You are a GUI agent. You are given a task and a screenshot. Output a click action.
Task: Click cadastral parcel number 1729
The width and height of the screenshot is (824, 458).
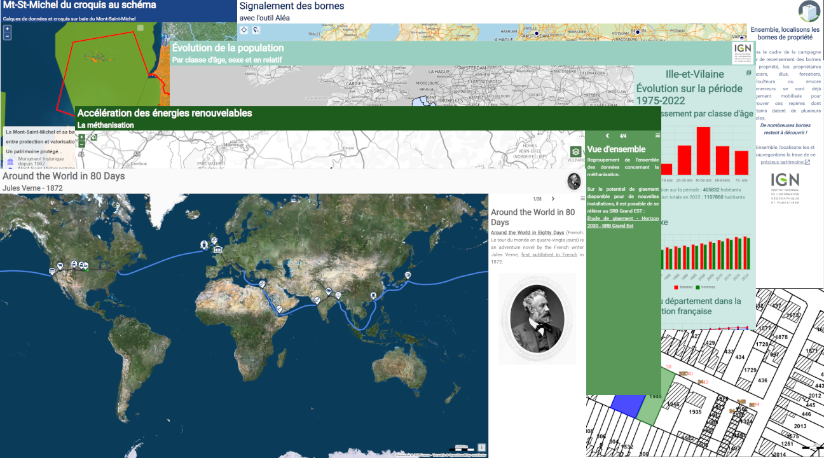[x=750, y=370]
